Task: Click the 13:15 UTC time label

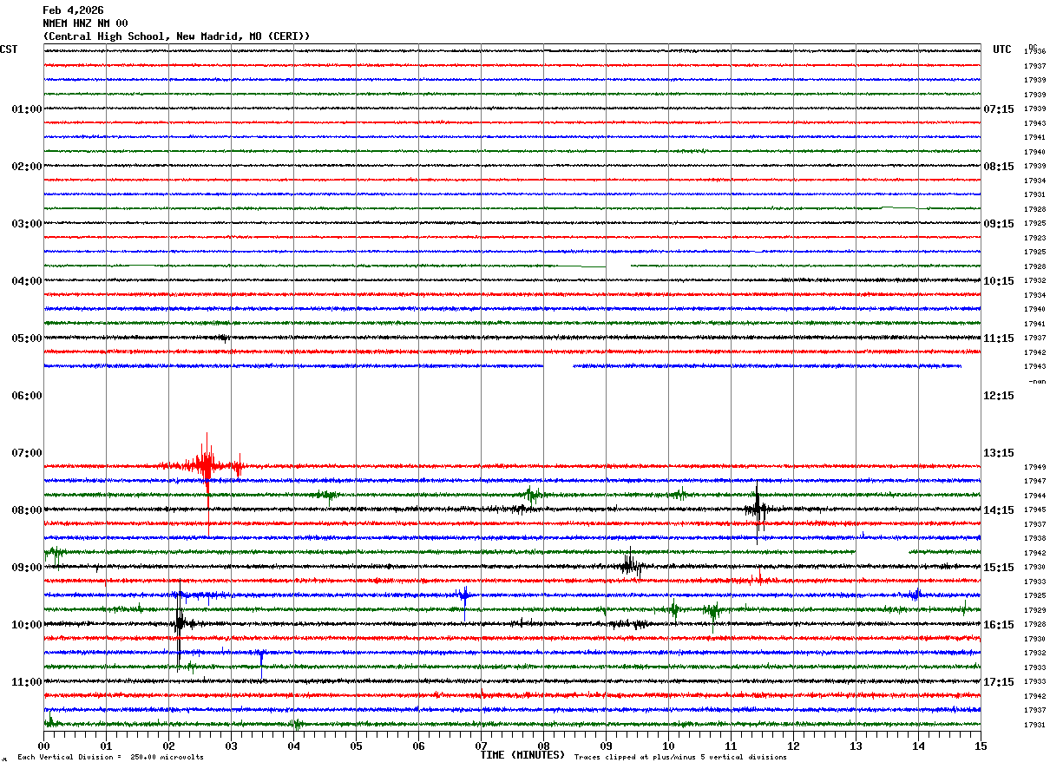Action: 999,453
